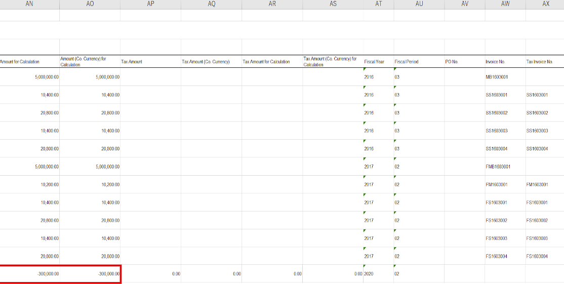Select SS1603003 in the Tax Invoice No. column

[545, 131]
